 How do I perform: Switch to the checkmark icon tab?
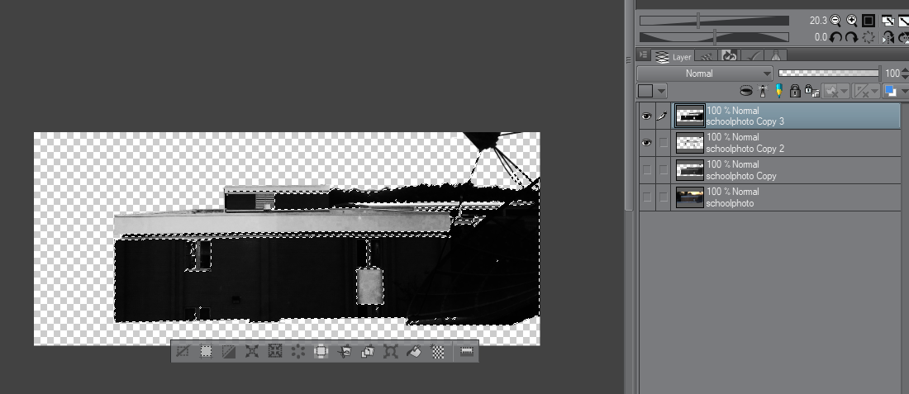pyautogui.click(x=753, y=56)
